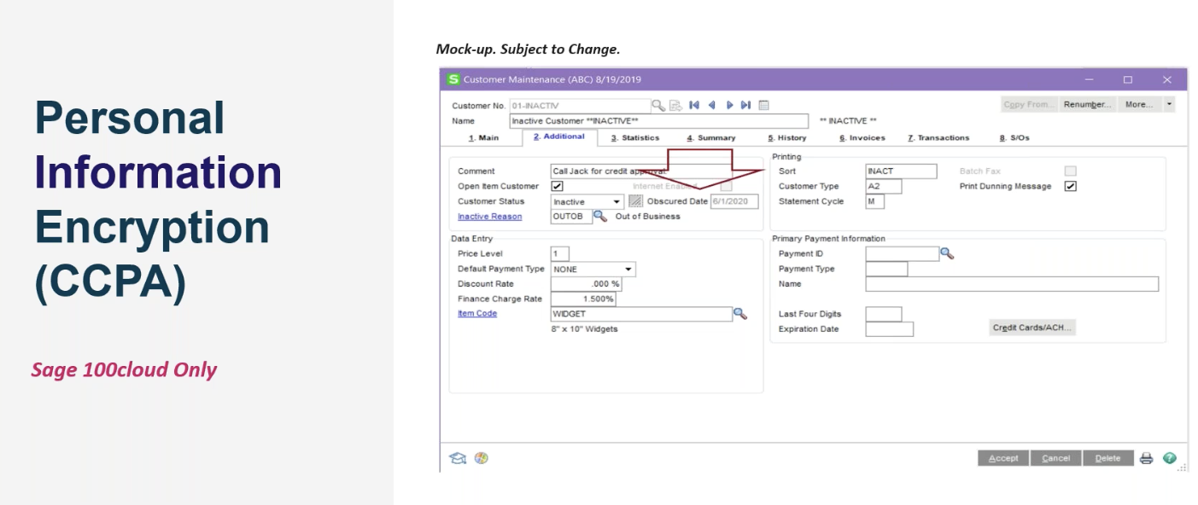Click the Sort field
The width and height of the screenshot is (1198, 505).
coord(901,171)
